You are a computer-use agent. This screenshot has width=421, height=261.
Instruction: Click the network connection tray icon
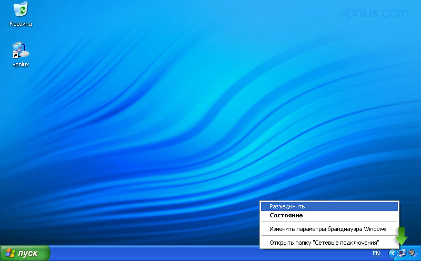click(402, 253)
